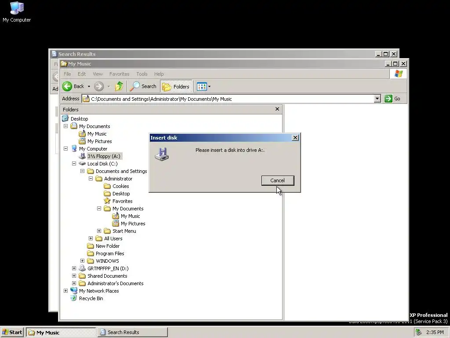Select Administrator's Documents folder icon

click(x=82, y=283)
